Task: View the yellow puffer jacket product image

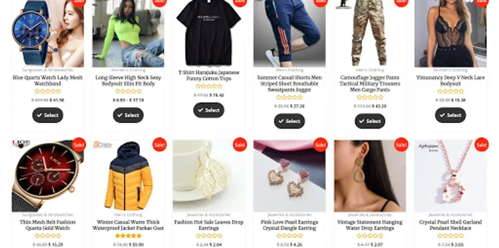Action: [x=128, y=176]
